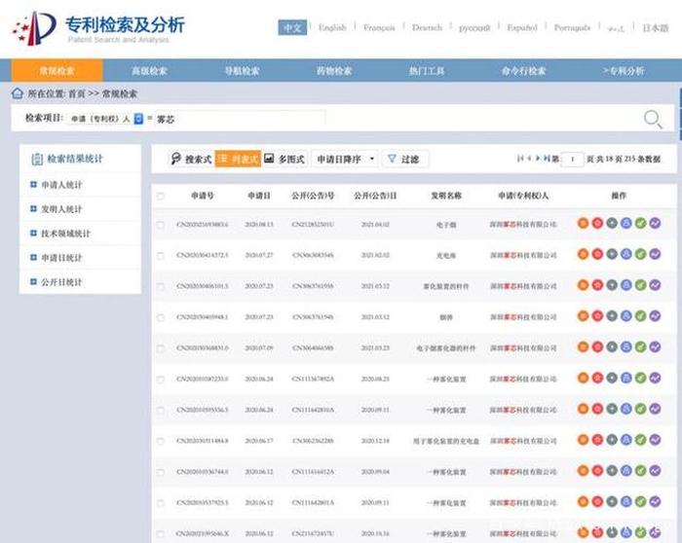
Task: Open the 申请日降序 sort dropdown
Action: (x=345, y=159)
